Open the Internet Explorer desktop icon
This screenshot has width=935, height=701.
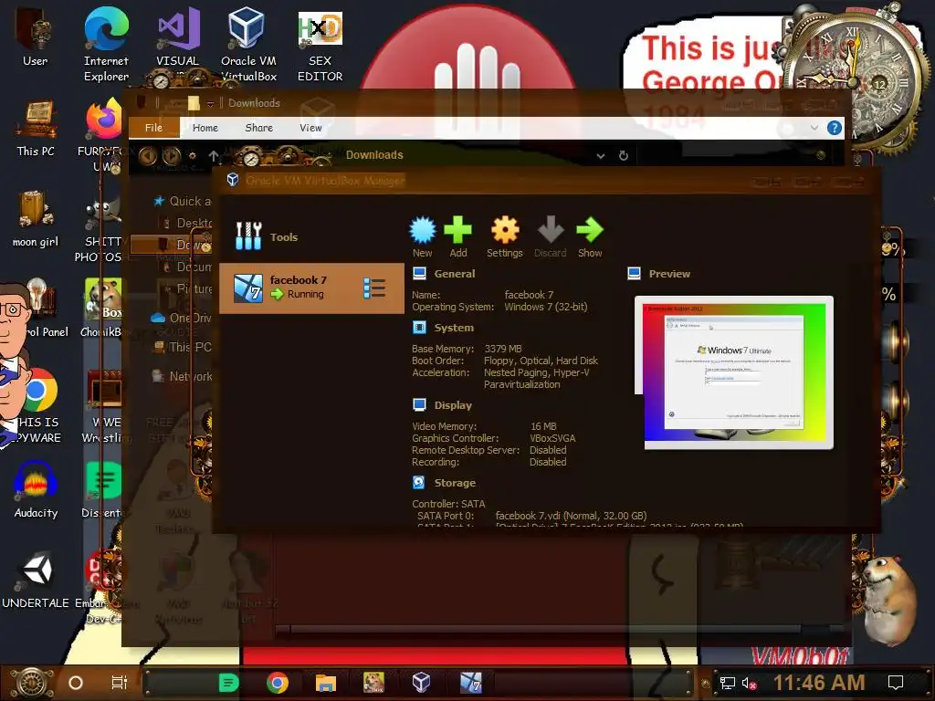106,44
